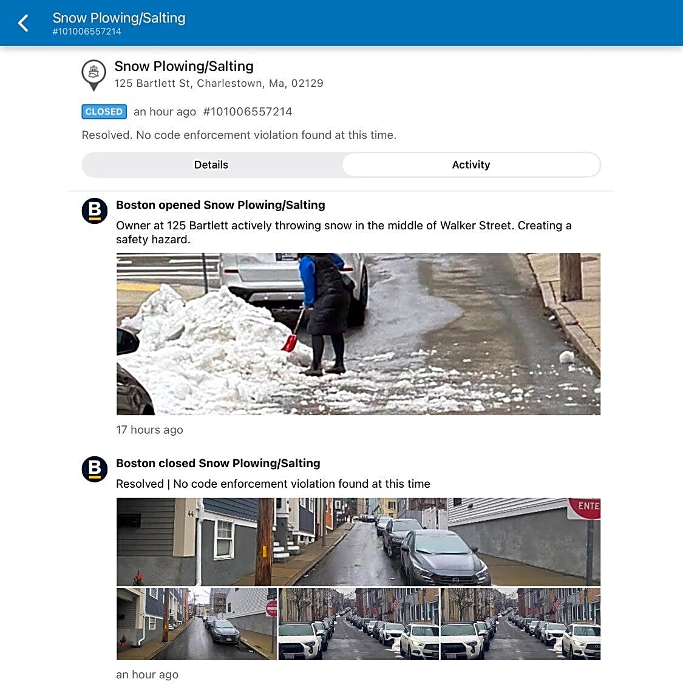This screenshot has height=699, width=683.
Task: Click the Boston 'B' avatar next to closed report
Action: click(x=94, y=470)
